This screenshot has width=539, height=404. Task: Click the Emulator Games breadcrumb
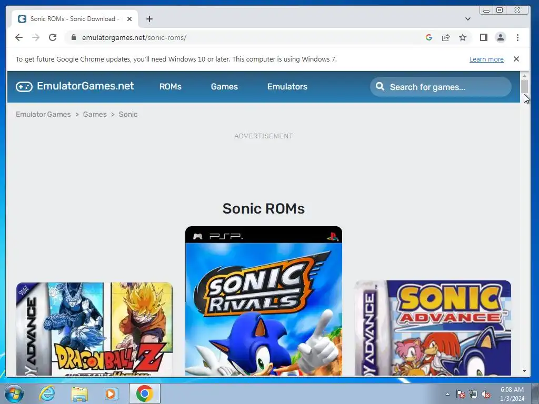click(x=43, y=114)
